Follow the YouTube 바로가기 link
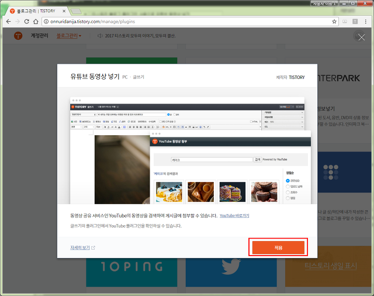The image size is (374, 296). pos(234,215)
